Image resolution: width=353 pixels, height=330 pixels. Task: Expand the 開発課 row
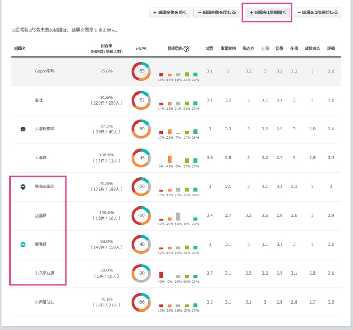click(x=23, y=244)
